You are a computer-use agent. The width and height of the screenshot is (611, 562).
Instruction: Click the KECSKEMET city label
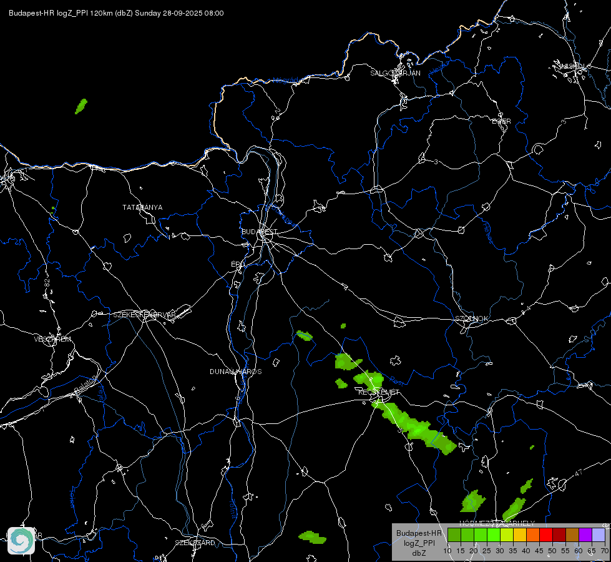point(379,392)
